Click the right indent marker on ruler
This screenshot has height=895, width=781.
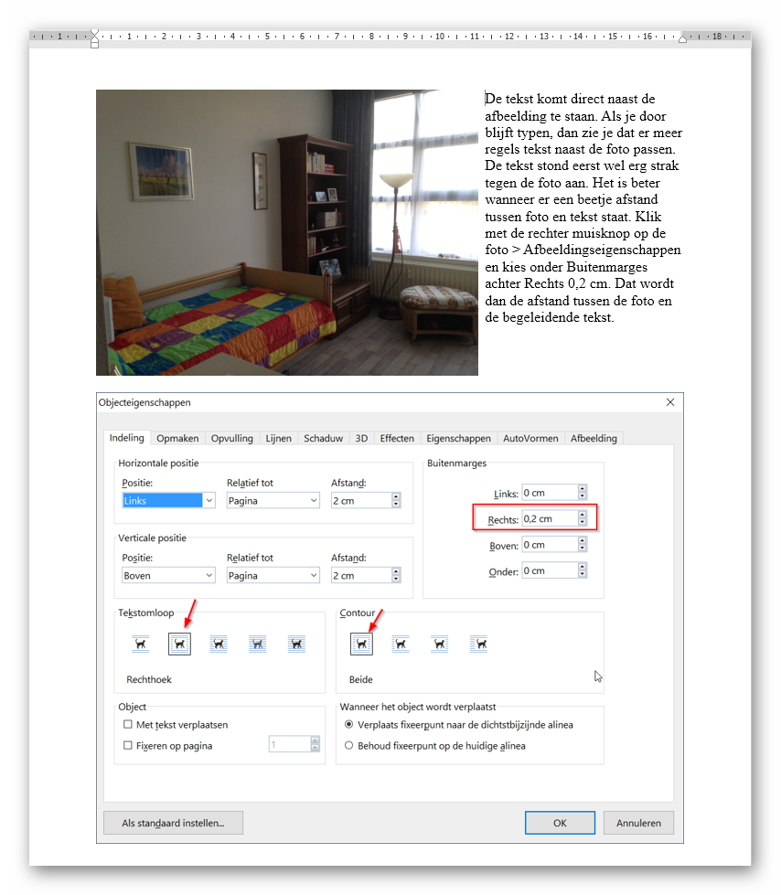[682, 38]
